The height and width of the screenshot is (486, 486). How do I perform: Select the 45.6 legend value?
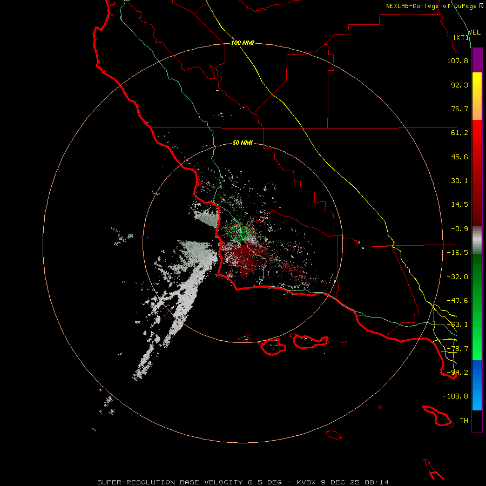(460, 157)
